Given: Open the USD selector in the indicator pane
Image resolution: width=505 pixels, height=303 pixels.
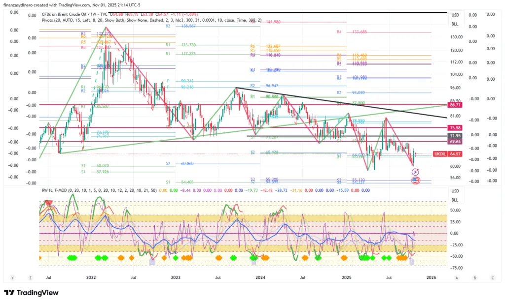Looking at the screenshot, I should point(455,191).
